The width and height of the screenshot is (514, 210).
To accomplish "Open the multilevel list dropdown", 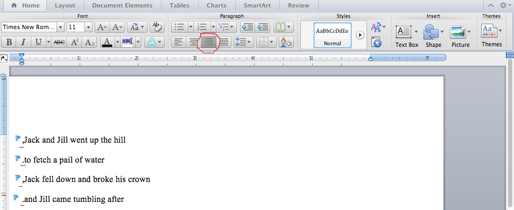I will tap(226, 27).
